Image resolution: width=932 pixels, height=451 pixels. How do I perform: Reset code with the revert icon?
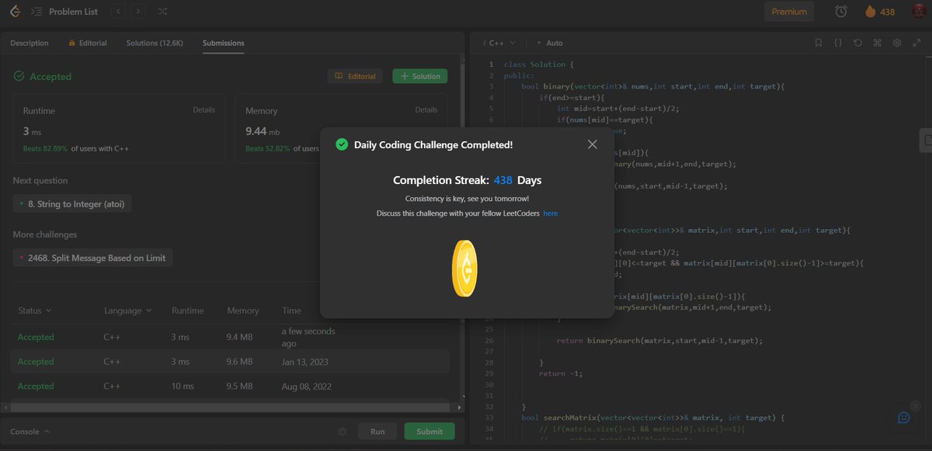click(x=857, y=43)
